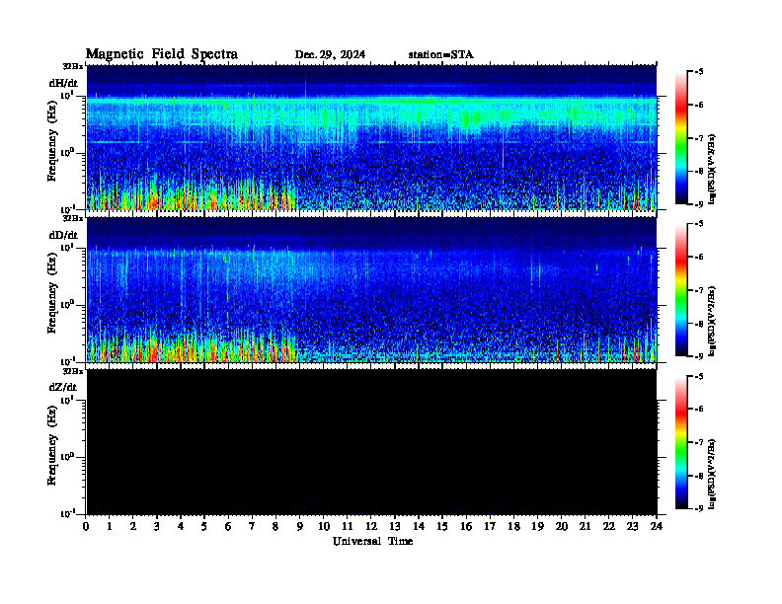Click hour "14" on the time axis
The width and height of the screenshot is (782, 604).
[x=419, y=526]
